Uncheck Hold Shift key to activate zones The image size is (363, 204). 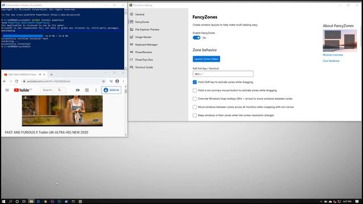point(195,82)
